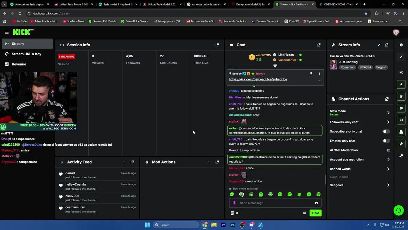Switch to the CSGO-SKINS.COM browser tab

pos(339,4)
